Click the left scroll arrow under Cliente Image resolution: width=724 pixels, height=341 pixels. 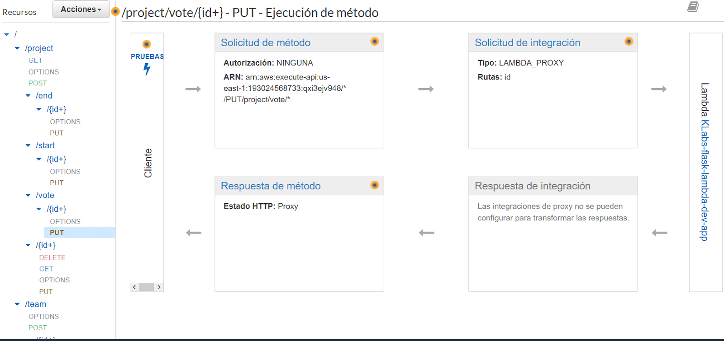(x=134, y=287)
